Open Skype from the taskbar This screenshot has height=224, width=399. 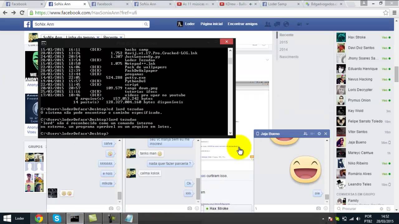pyautogui.click(x=57, y=218)
